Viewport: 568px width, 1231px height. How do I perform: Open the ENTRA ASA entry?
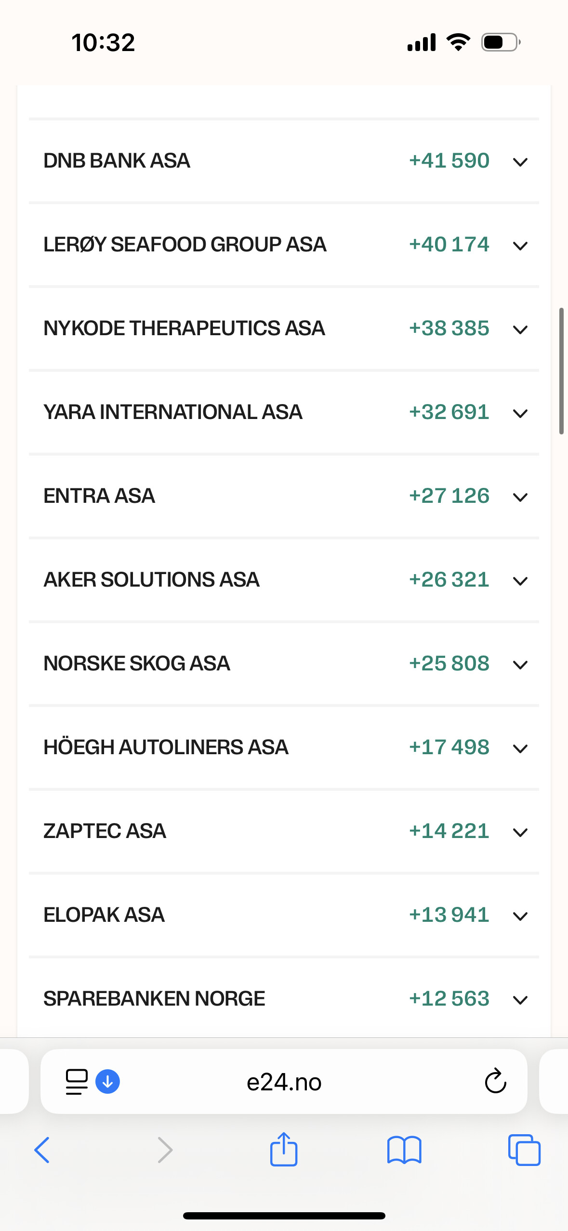point(99,496)
